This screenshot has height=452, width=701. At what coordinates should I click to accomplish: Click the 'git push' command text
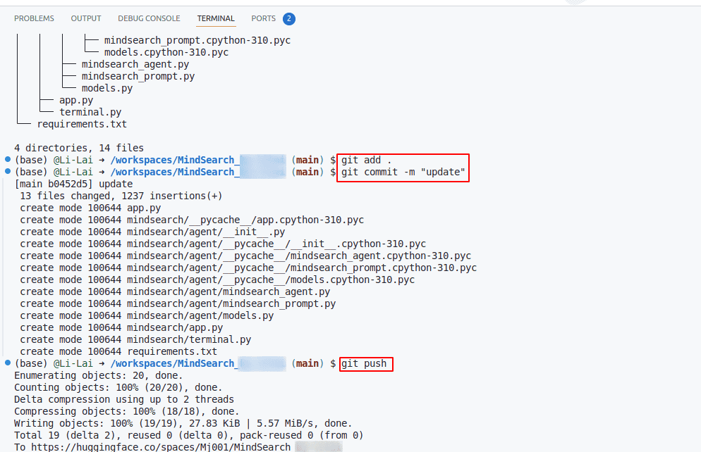(363, 363)
